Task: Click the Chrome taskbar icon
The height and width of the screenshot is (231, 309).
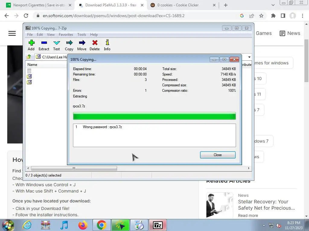Action: pyautogui.click(x=102, y=225)
